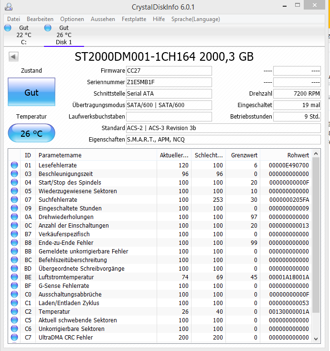Click the Seriennummer field Z1E5MB1F
Image resolution: width=330 pixels, height=351 pixels.
point(169,82)
